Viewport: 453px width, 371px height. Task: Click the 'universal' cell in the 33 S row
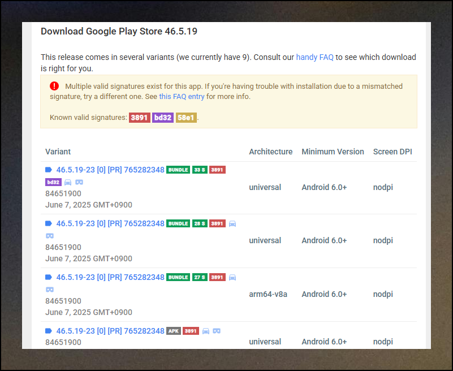point(265,187)
